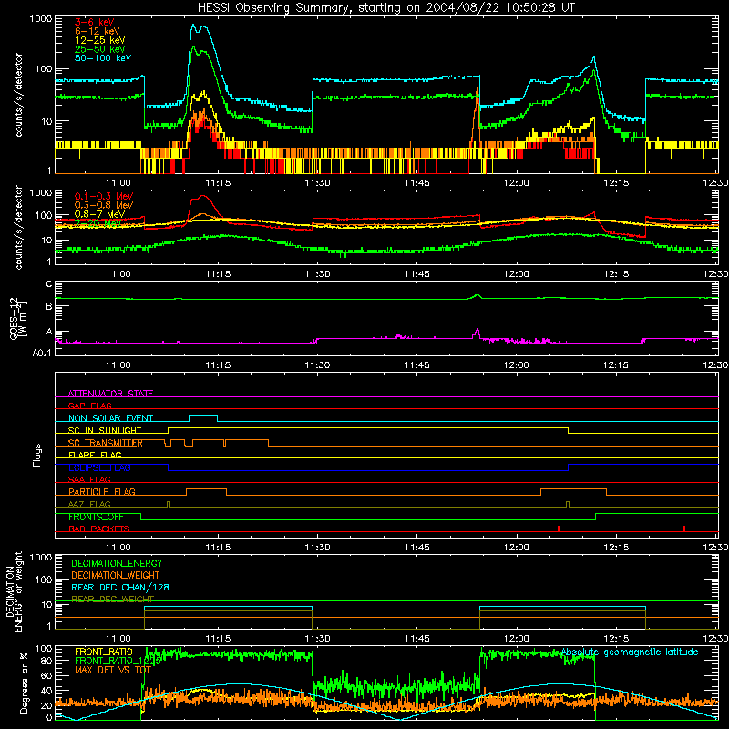Click the '11:30' tick under the MeV panel

click(317, 274)
